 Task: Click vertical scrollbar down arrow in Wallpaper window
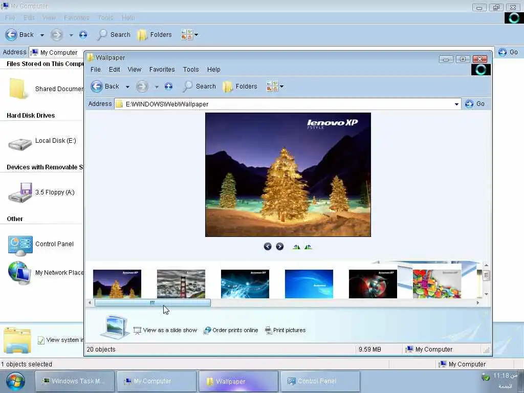[x=486, y=294]
